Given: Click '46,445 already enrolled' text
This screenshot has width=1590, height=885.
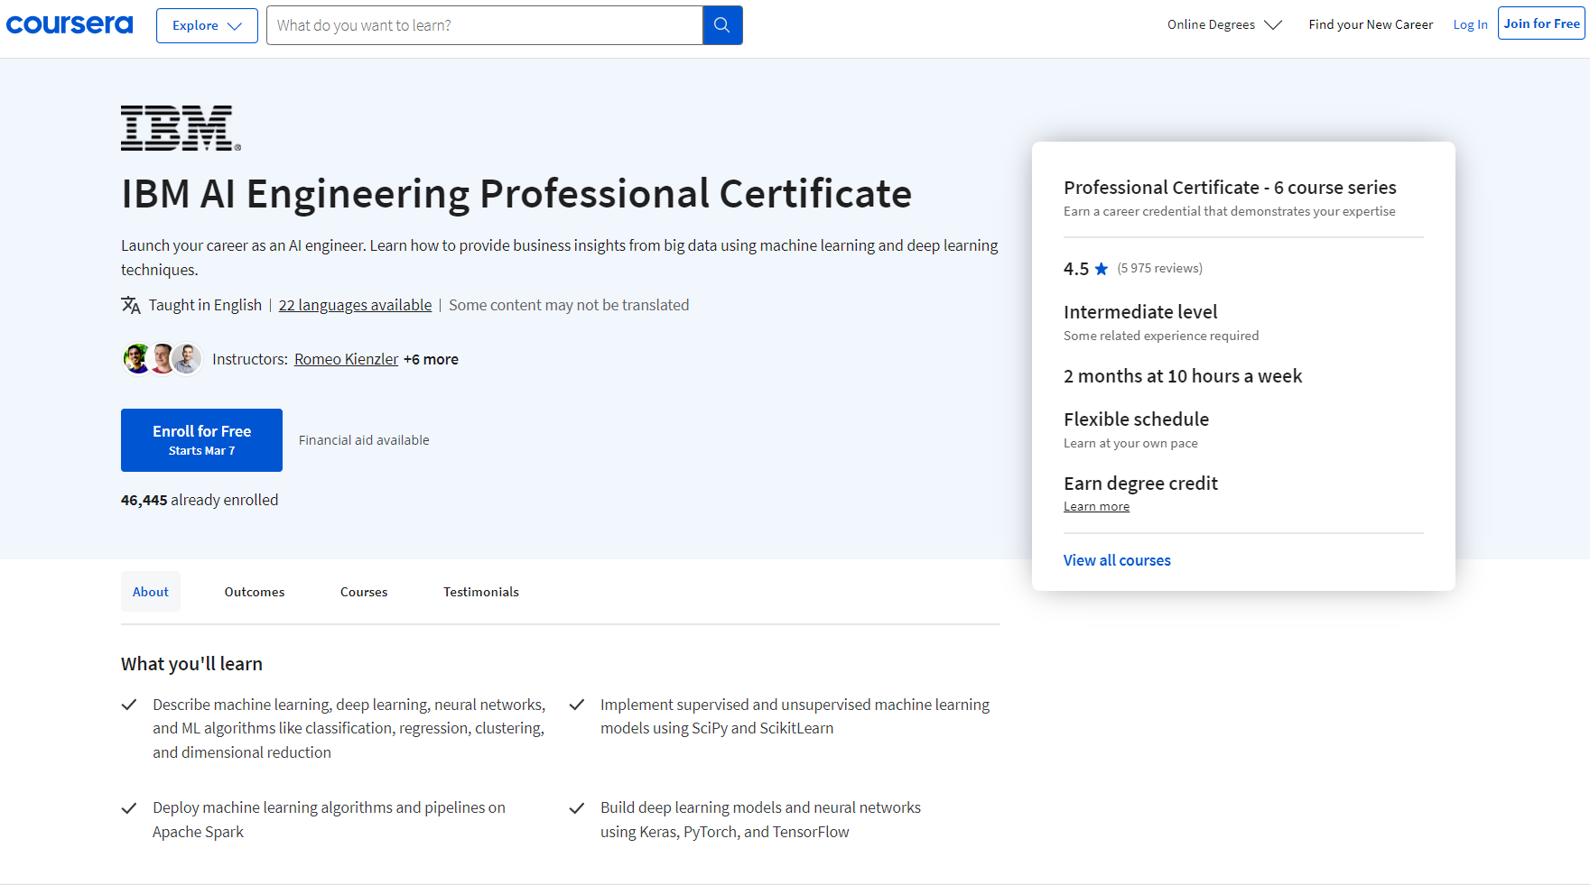Looking at the screenshot, I should point(200,500).
